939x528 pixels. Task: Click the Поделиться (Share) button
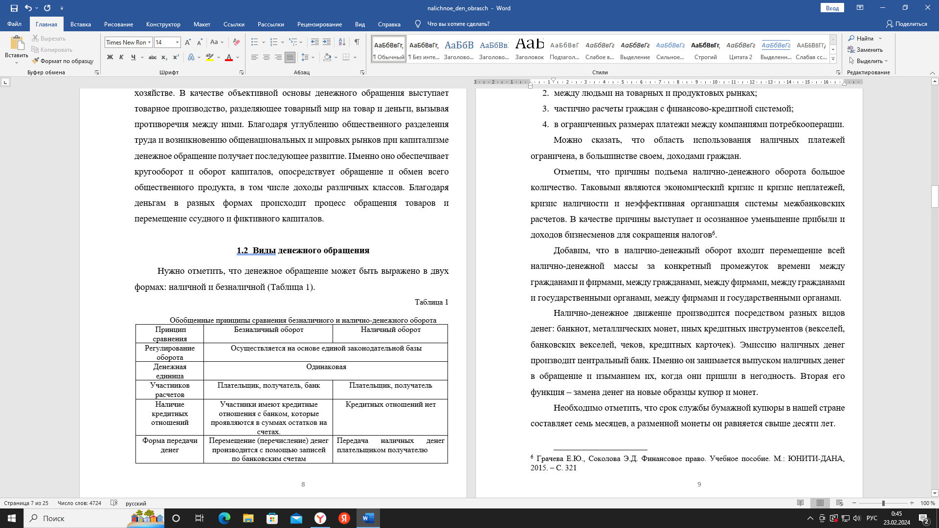pos(907,24)
